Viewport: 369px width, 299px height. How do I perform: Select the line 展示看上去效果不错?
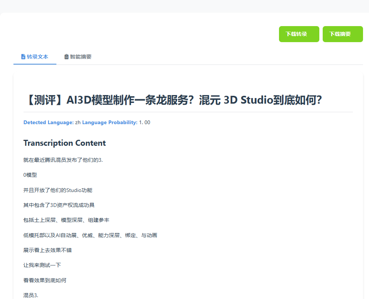point(47,251)
